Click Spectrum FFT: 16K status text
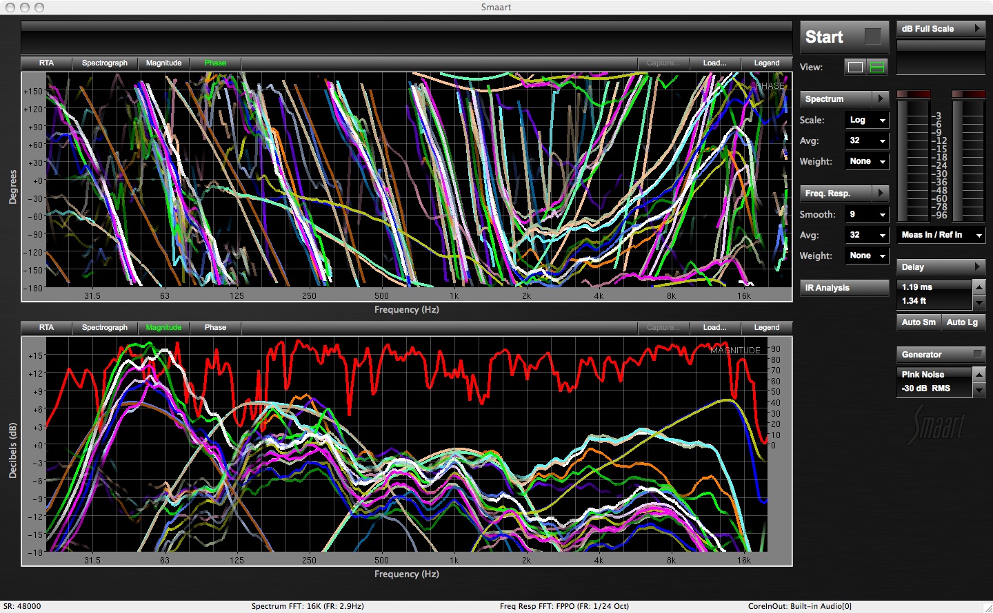 pyautogui.click(x=308, y=606)
